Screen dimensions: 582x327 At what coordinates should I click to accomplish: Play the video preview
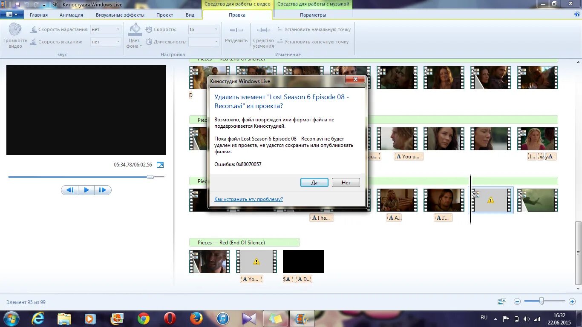pyautogui.click(x=86, y=190)
